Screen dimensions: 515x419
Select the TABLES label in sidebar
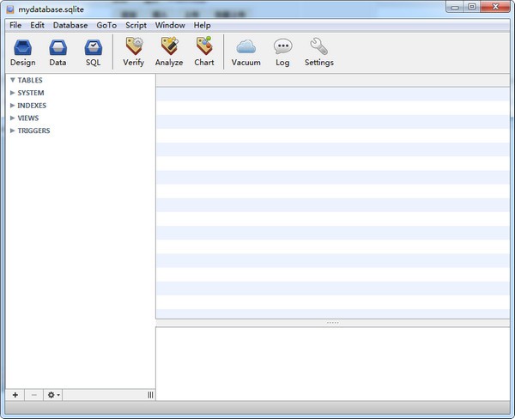pyautogui.click(x=30, y=80)
